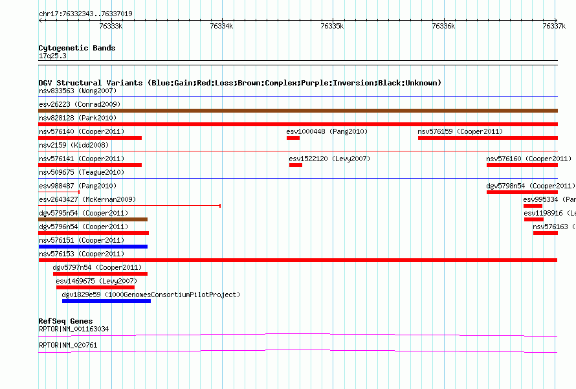Open the dgv1829e59 (1000GenomesConsortiumPilotProject) label

(151, 295)
